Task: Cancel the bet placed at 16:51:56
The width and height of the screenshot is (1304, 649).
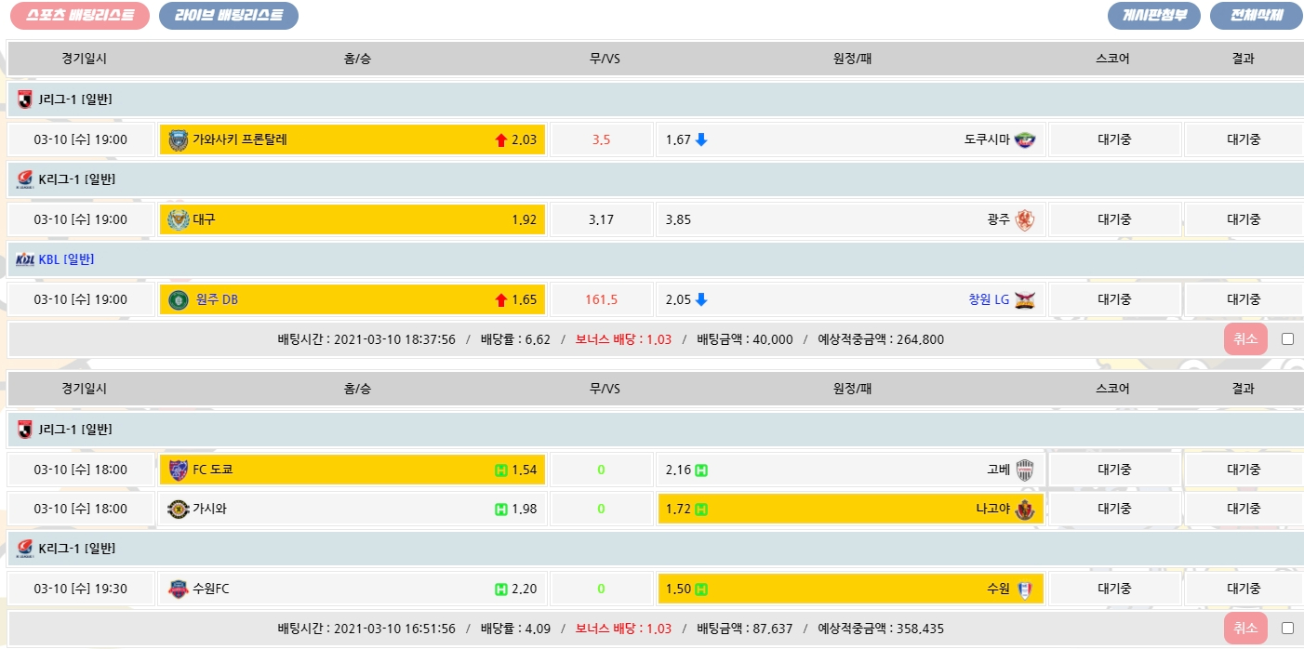Action: click(x=1245, y=629)
